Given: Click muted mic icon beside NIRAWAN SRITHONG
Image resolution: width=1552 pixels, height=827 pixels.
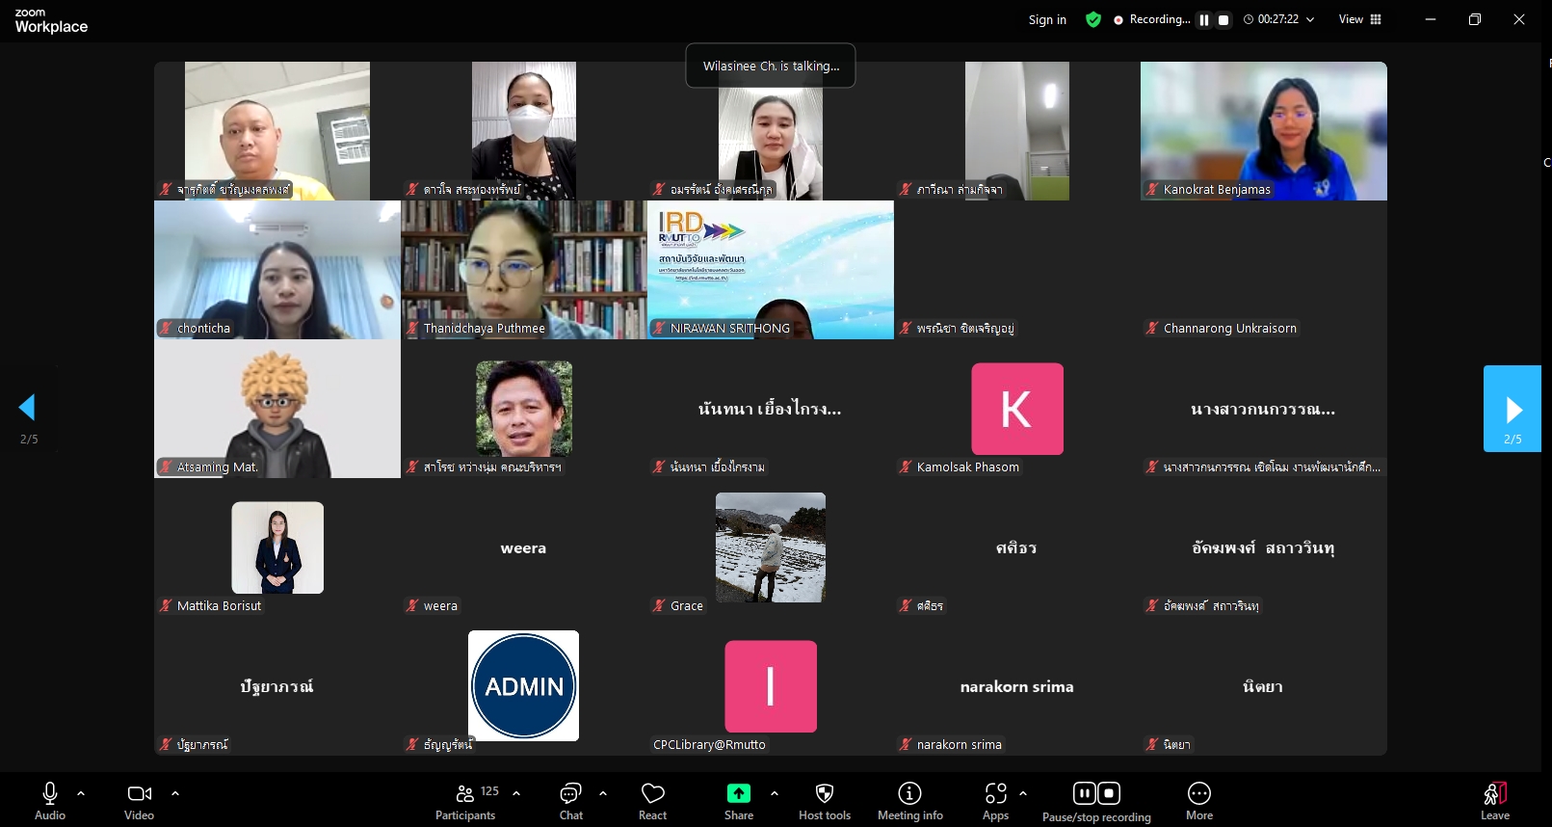Looking at the screenshot, I should coord(659,329).
